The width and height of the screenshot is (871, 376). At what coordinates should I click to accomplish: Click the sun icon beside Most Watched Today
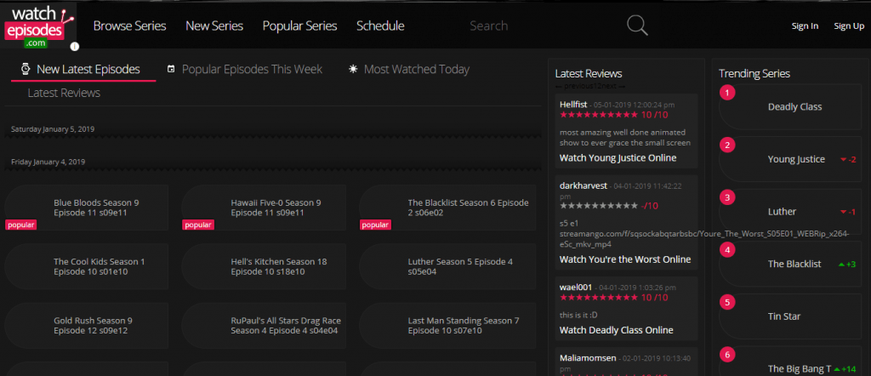(353, 69)
